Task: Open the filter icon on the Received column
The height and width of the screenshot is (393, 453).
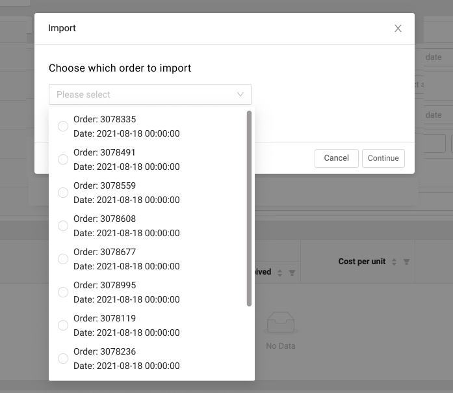Action: [x=292, y=273]
